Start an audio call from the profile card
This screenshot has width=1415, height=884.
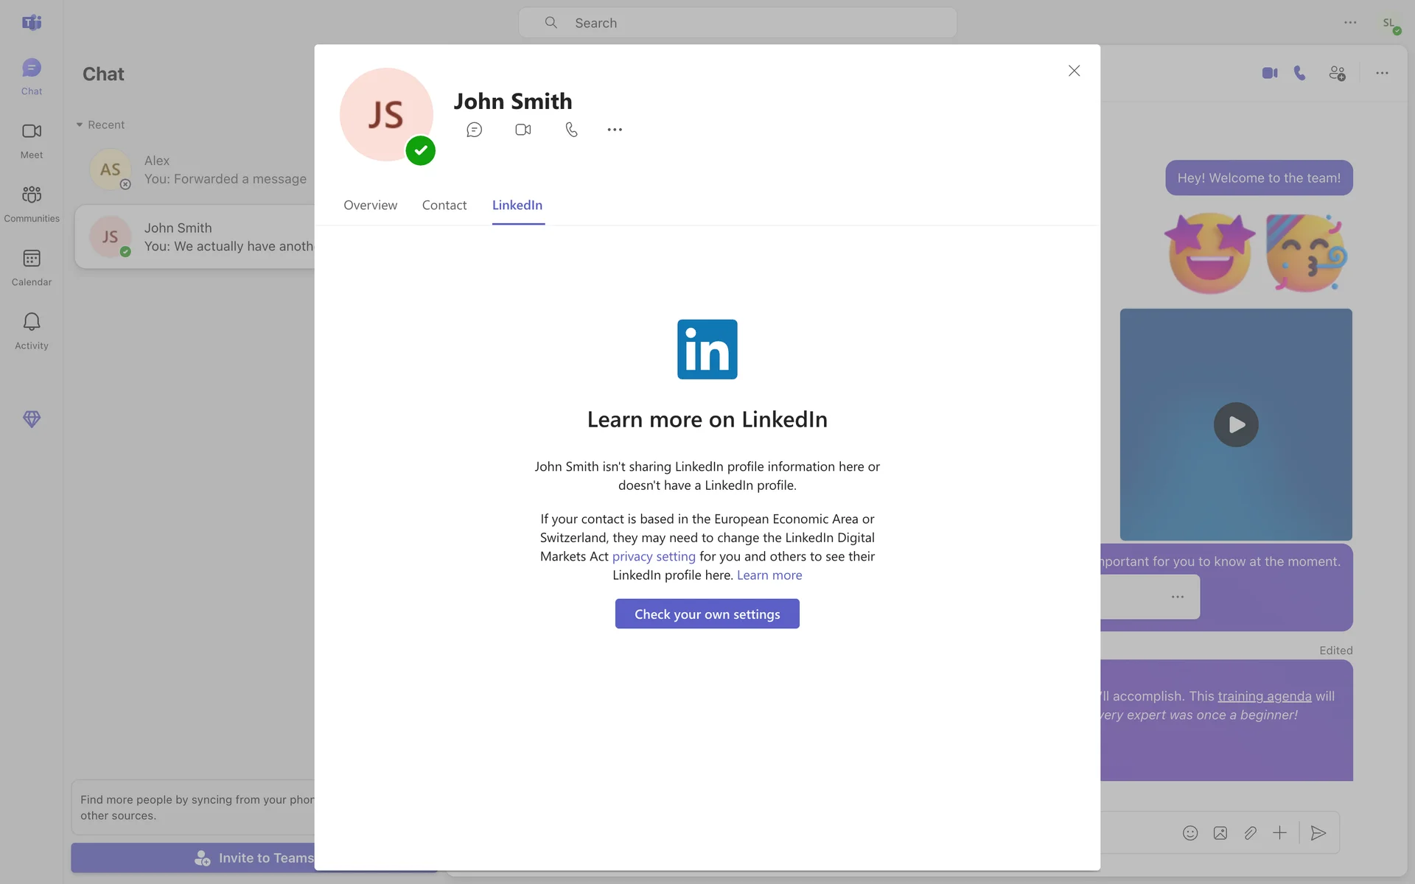pos(571,130)
